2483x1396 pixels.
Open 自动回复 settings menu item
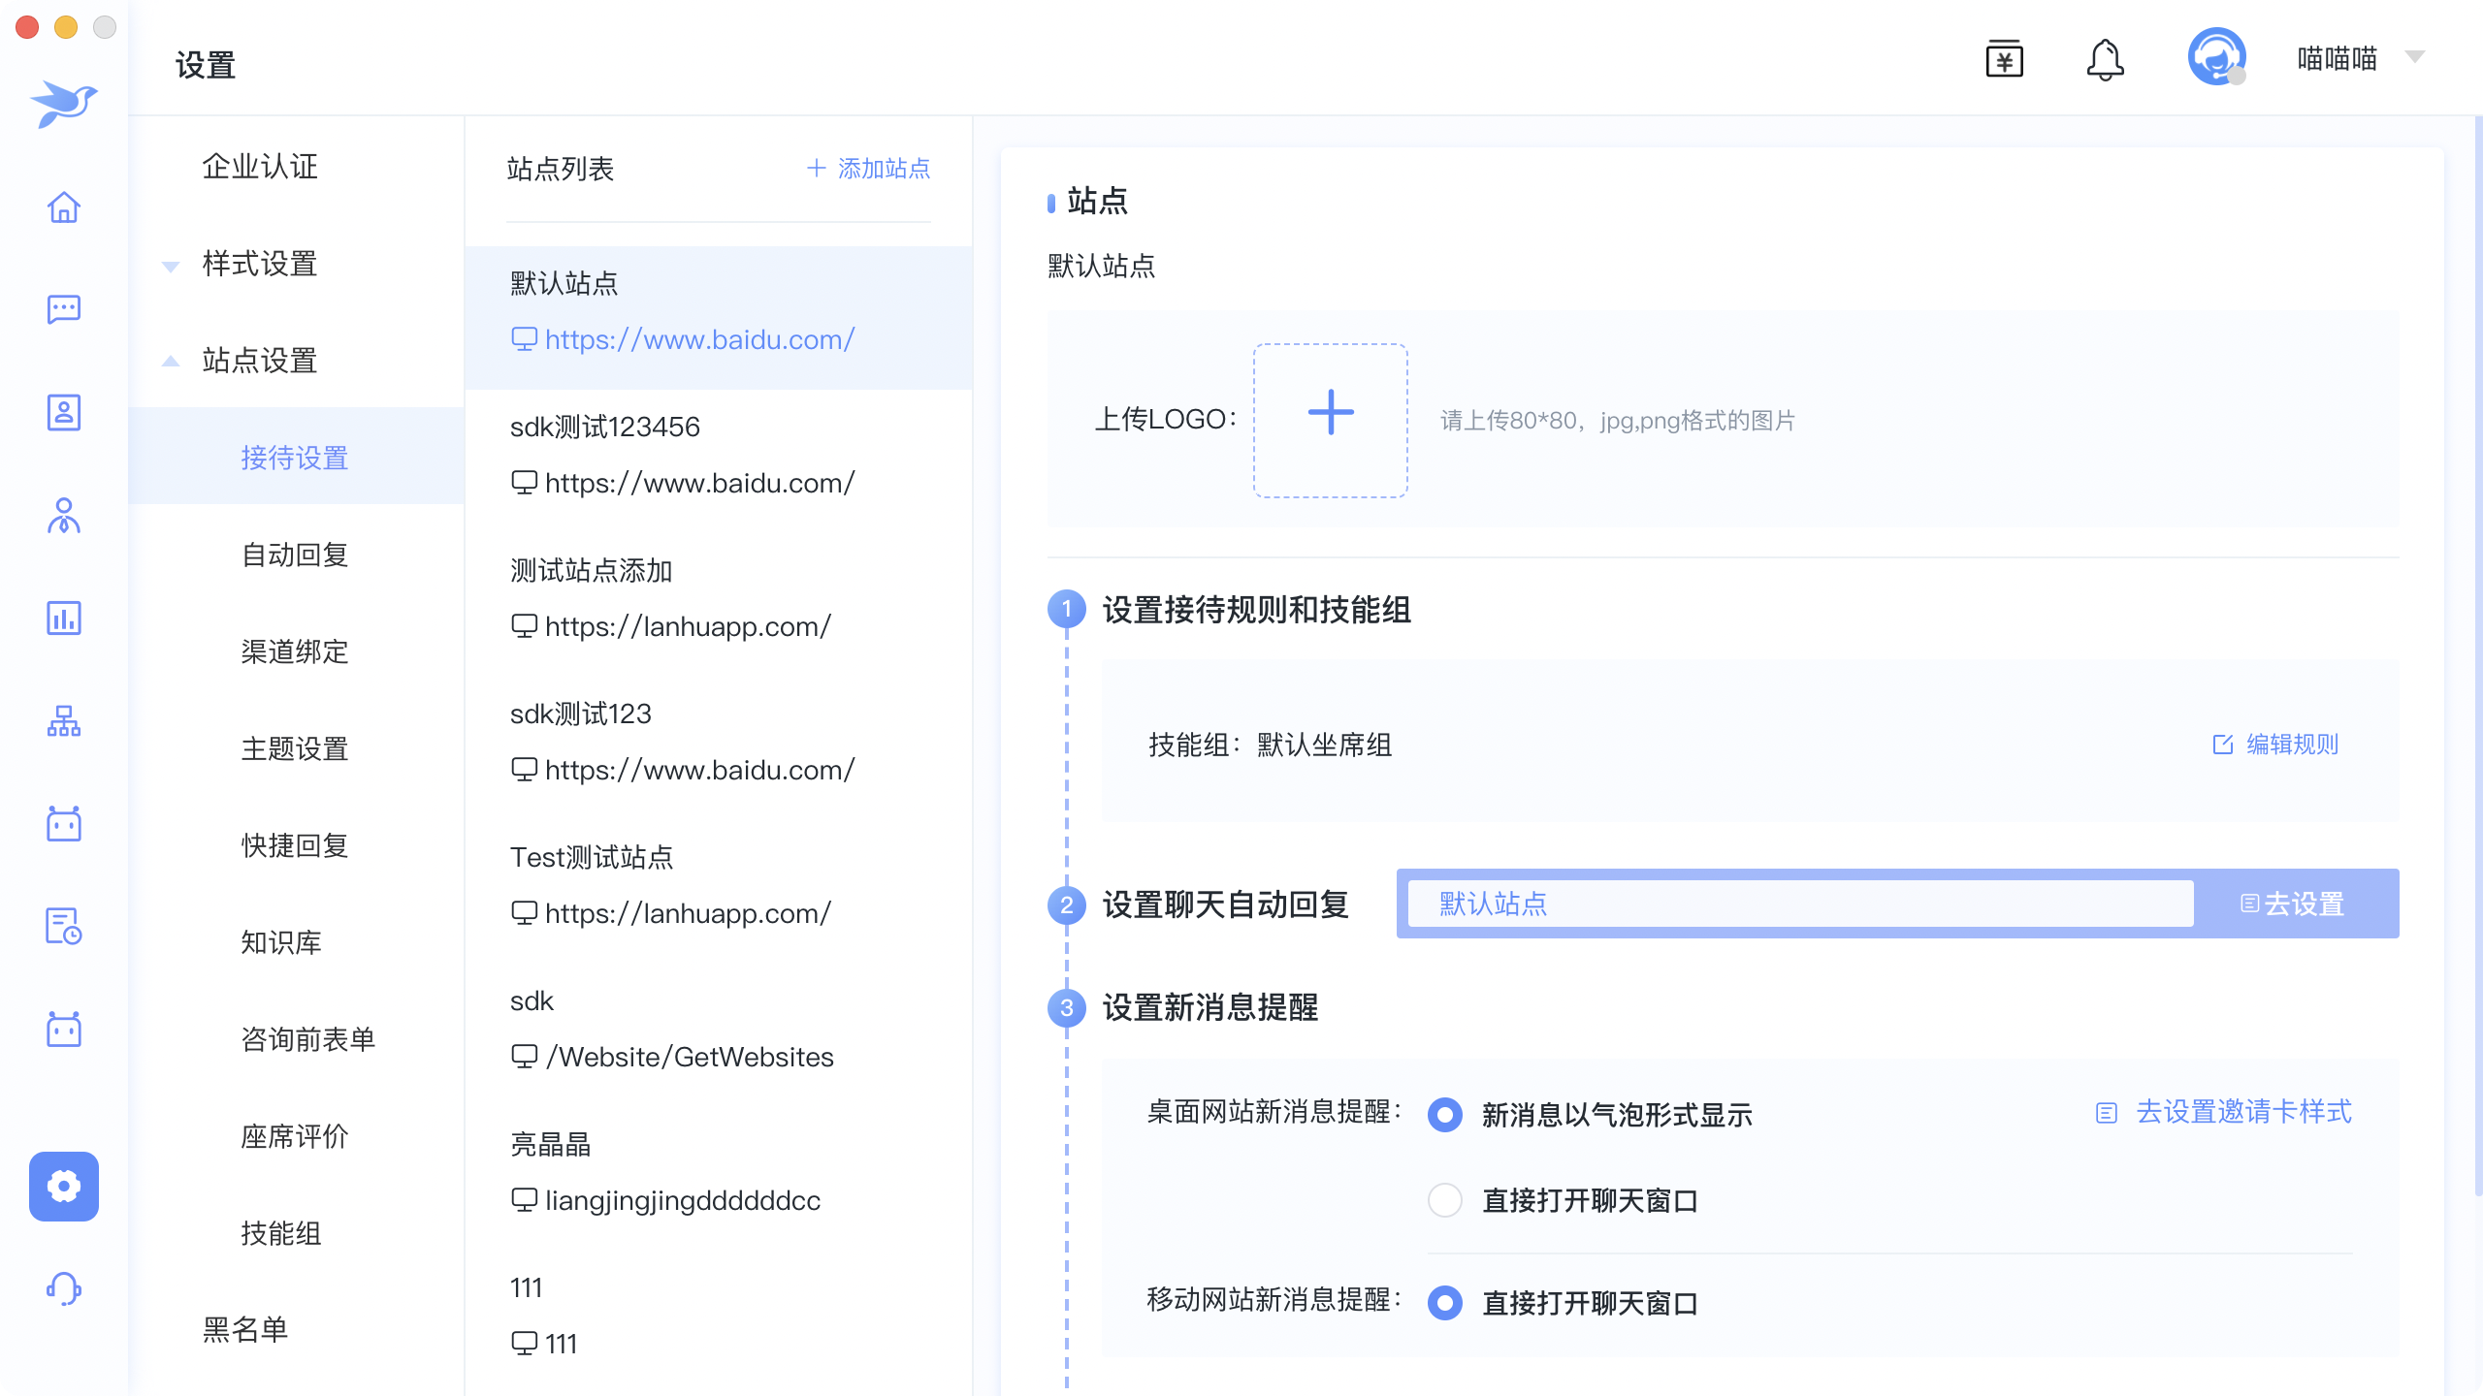(x=295, y=555)
